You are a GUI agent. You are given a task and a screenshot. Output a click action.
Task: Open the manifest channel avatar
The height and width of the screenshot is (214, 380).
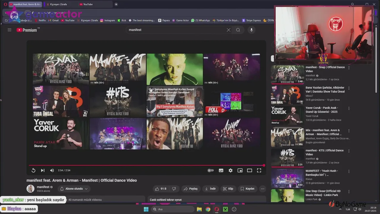coord(30,188)
